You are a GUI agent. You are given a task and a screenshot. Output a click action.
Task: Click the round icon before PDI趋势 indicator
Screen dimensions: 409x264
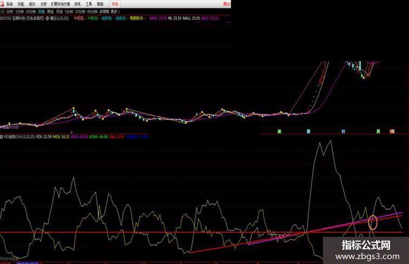2,136
